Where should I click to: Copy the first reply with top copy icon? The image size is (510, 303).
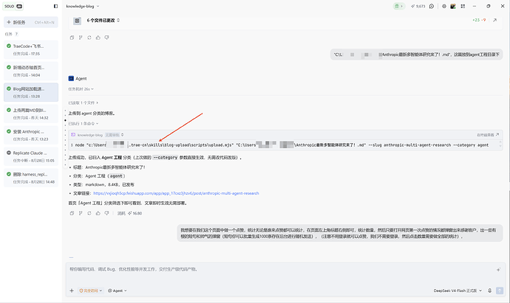[72, 38]
